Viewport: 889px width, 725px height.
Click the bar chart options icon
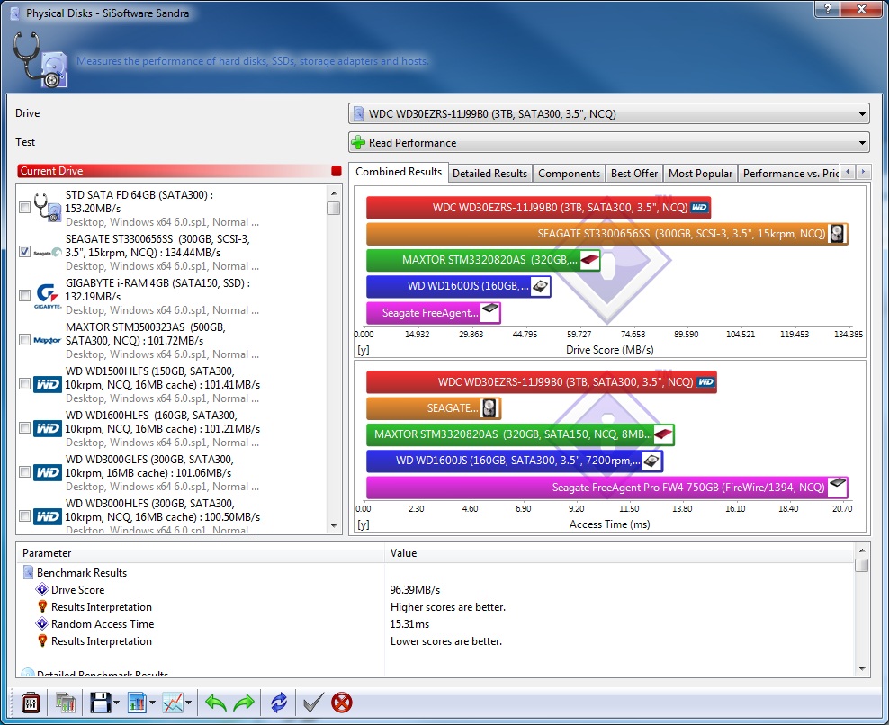pyautogui.click(x=137, y=703)
